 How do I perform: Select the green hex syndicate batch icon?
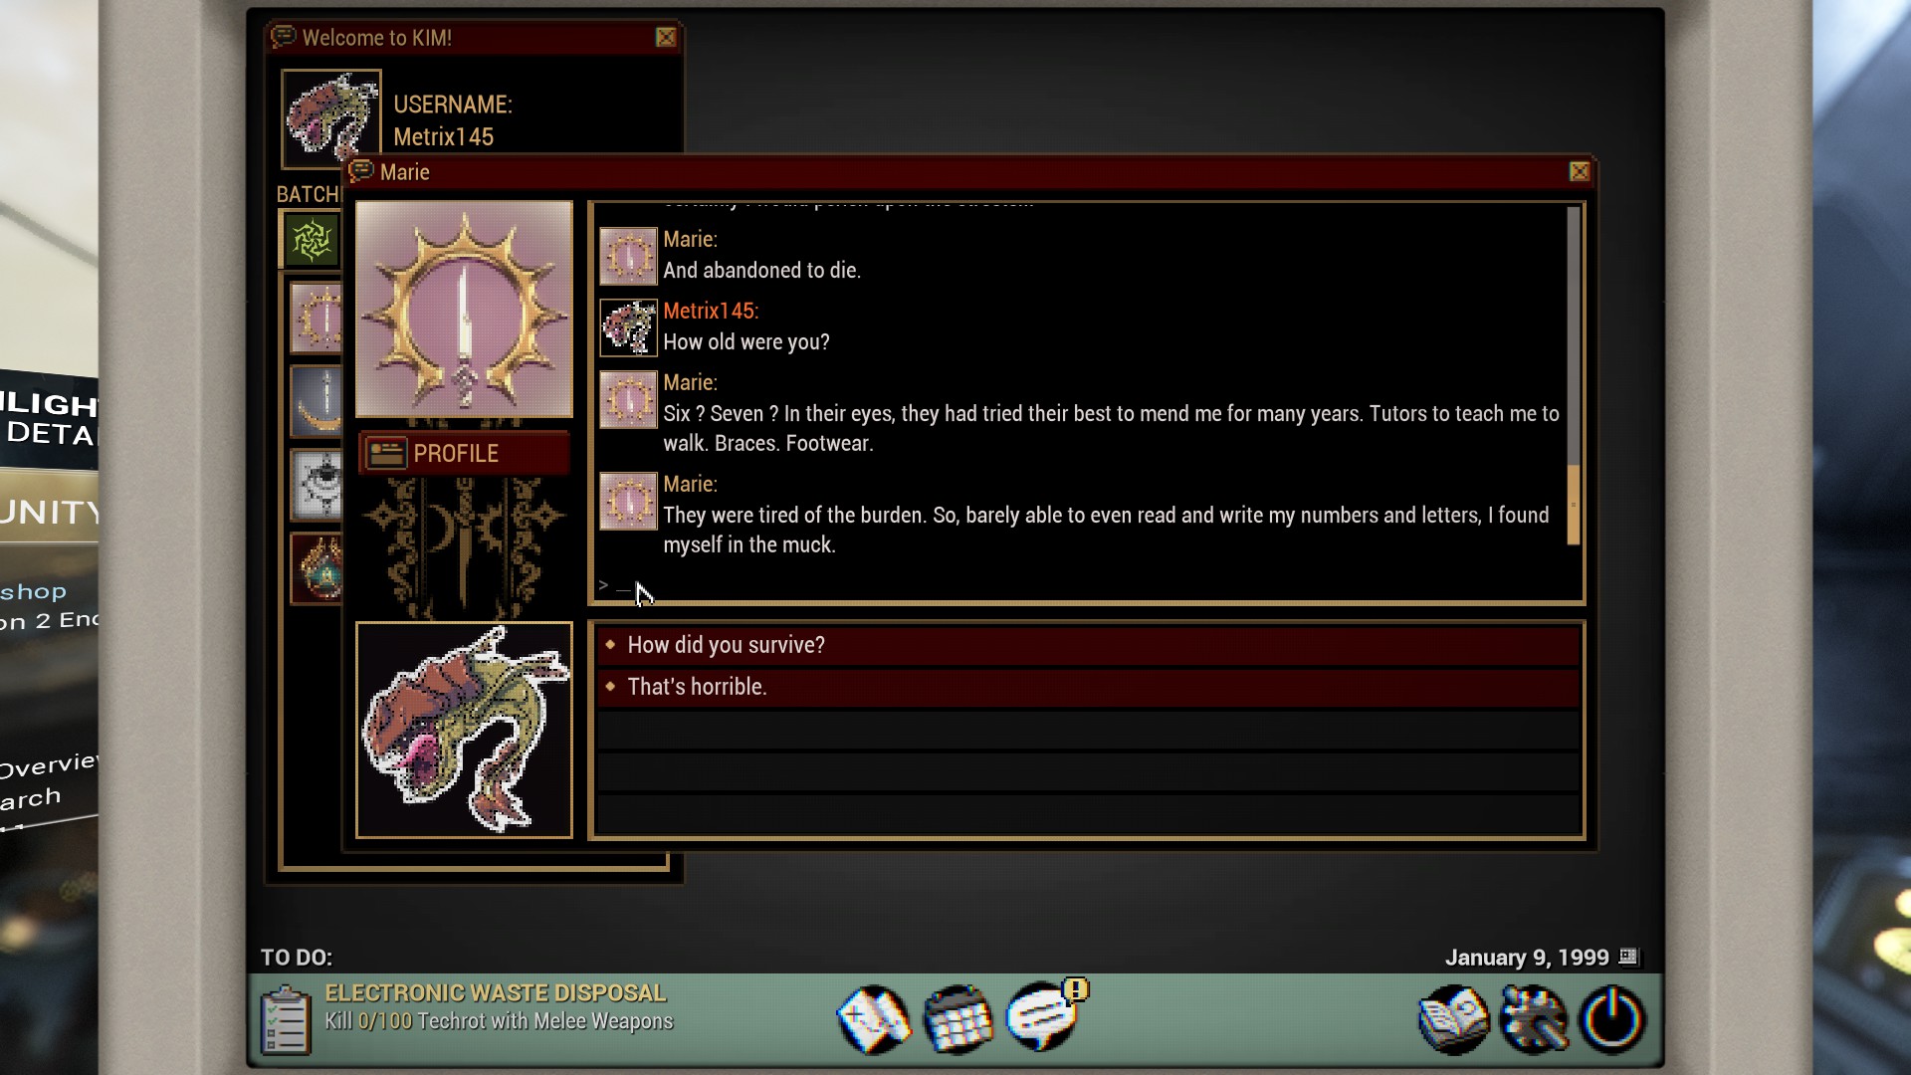pyautogui.click(x=311, y=240)
